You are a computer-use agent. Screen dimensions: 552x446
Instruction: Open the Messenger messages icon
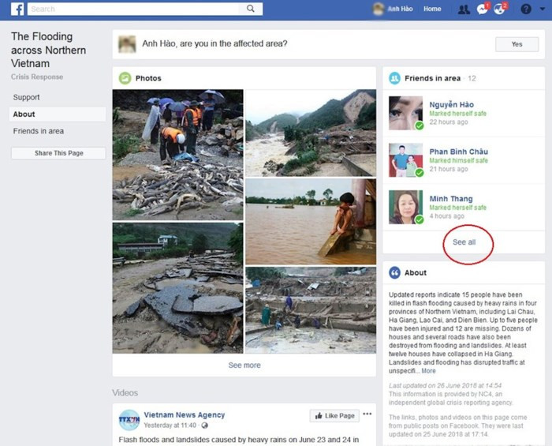pos(483,9)
